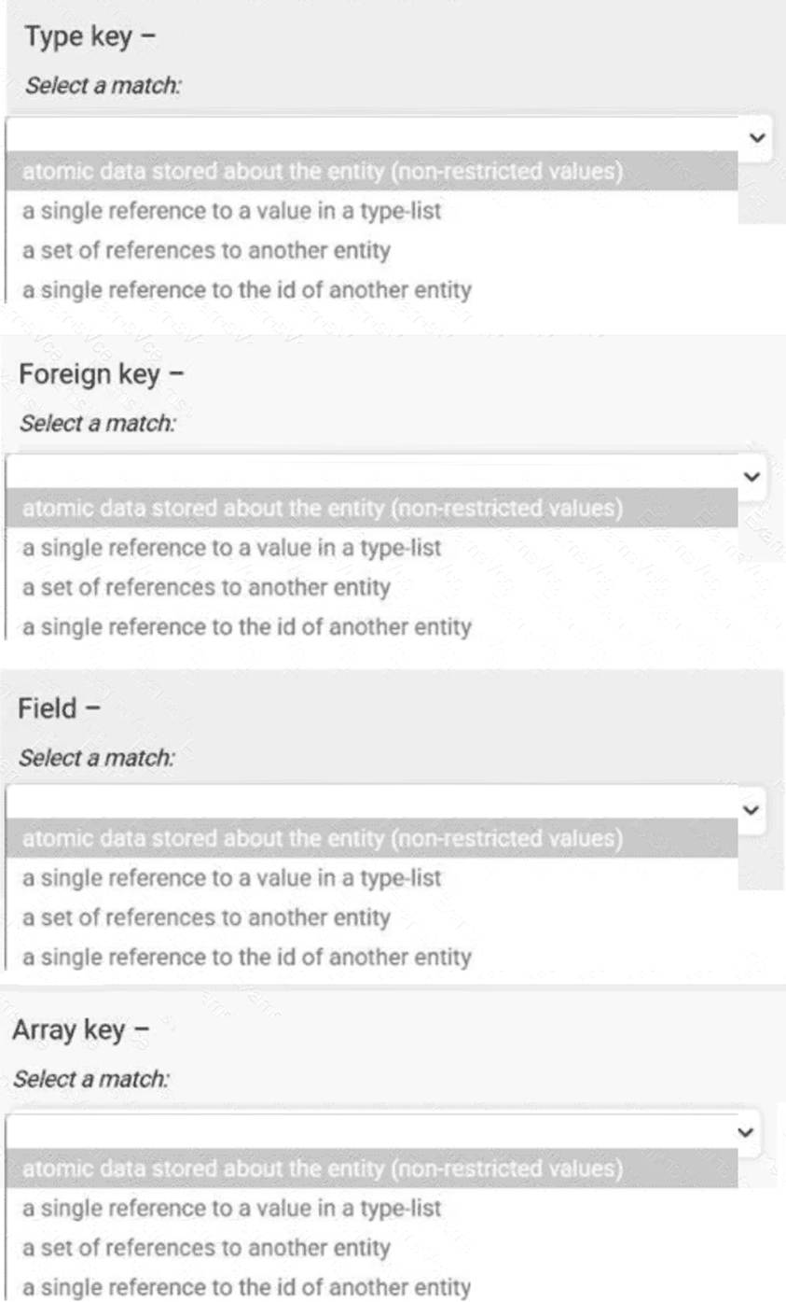
Task: Select id of another entity under Foreign key
Action: tap(247, 627)
